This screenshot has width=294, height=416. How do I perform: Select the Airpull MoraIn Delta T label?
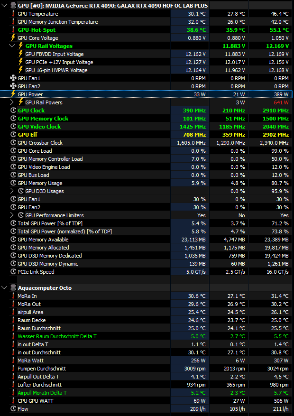tap(42, 393)
